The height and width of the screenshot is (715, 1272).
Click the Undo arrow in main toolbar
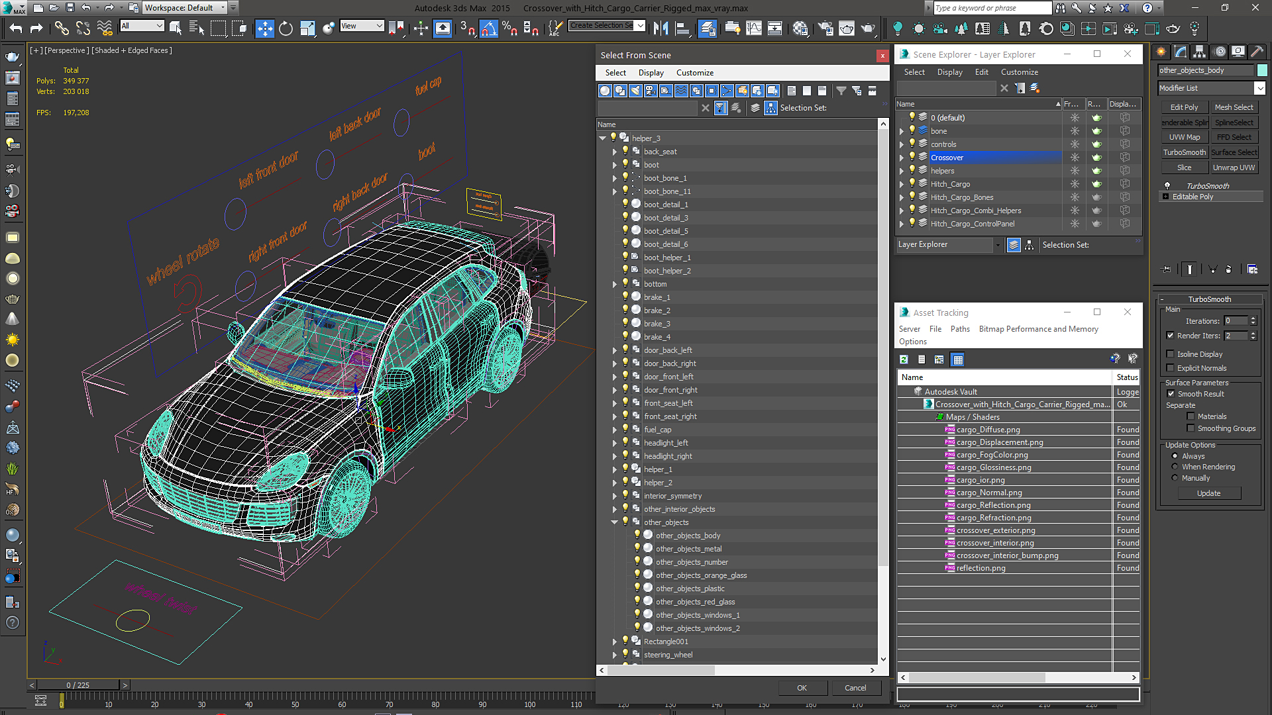point(16,28)
